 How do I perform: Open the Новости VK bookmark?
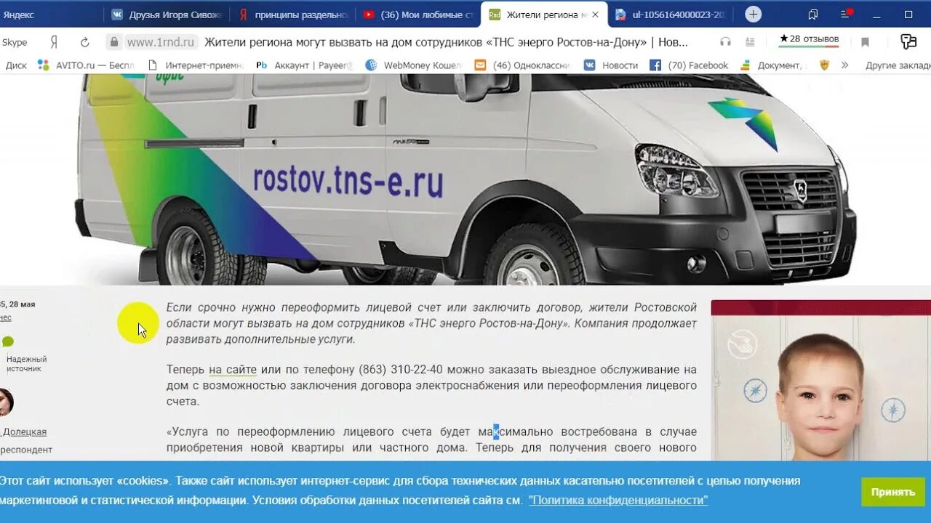point(611,65)
